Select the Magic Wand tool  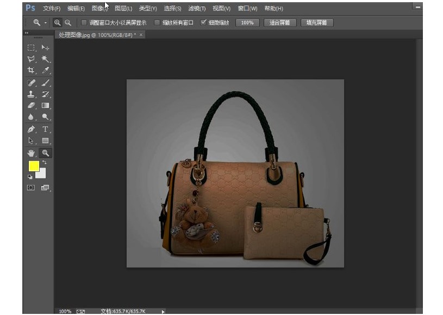(46, 59)
